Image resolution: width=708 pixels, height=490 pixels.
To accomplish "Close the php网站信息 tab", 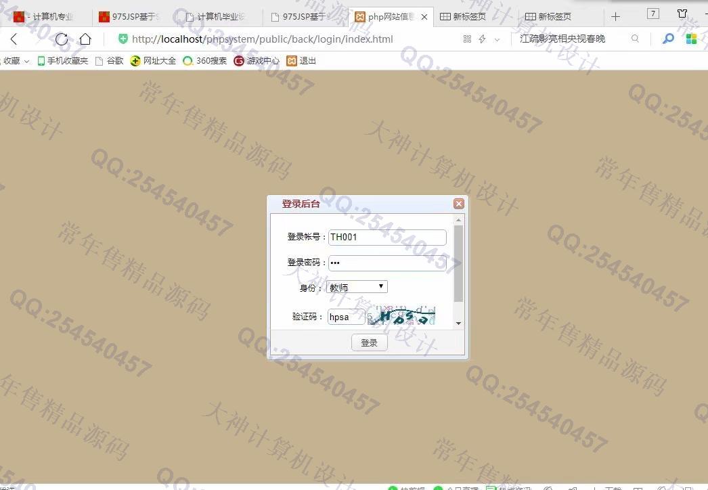I will pyautogui.click(x=424, y=17).
